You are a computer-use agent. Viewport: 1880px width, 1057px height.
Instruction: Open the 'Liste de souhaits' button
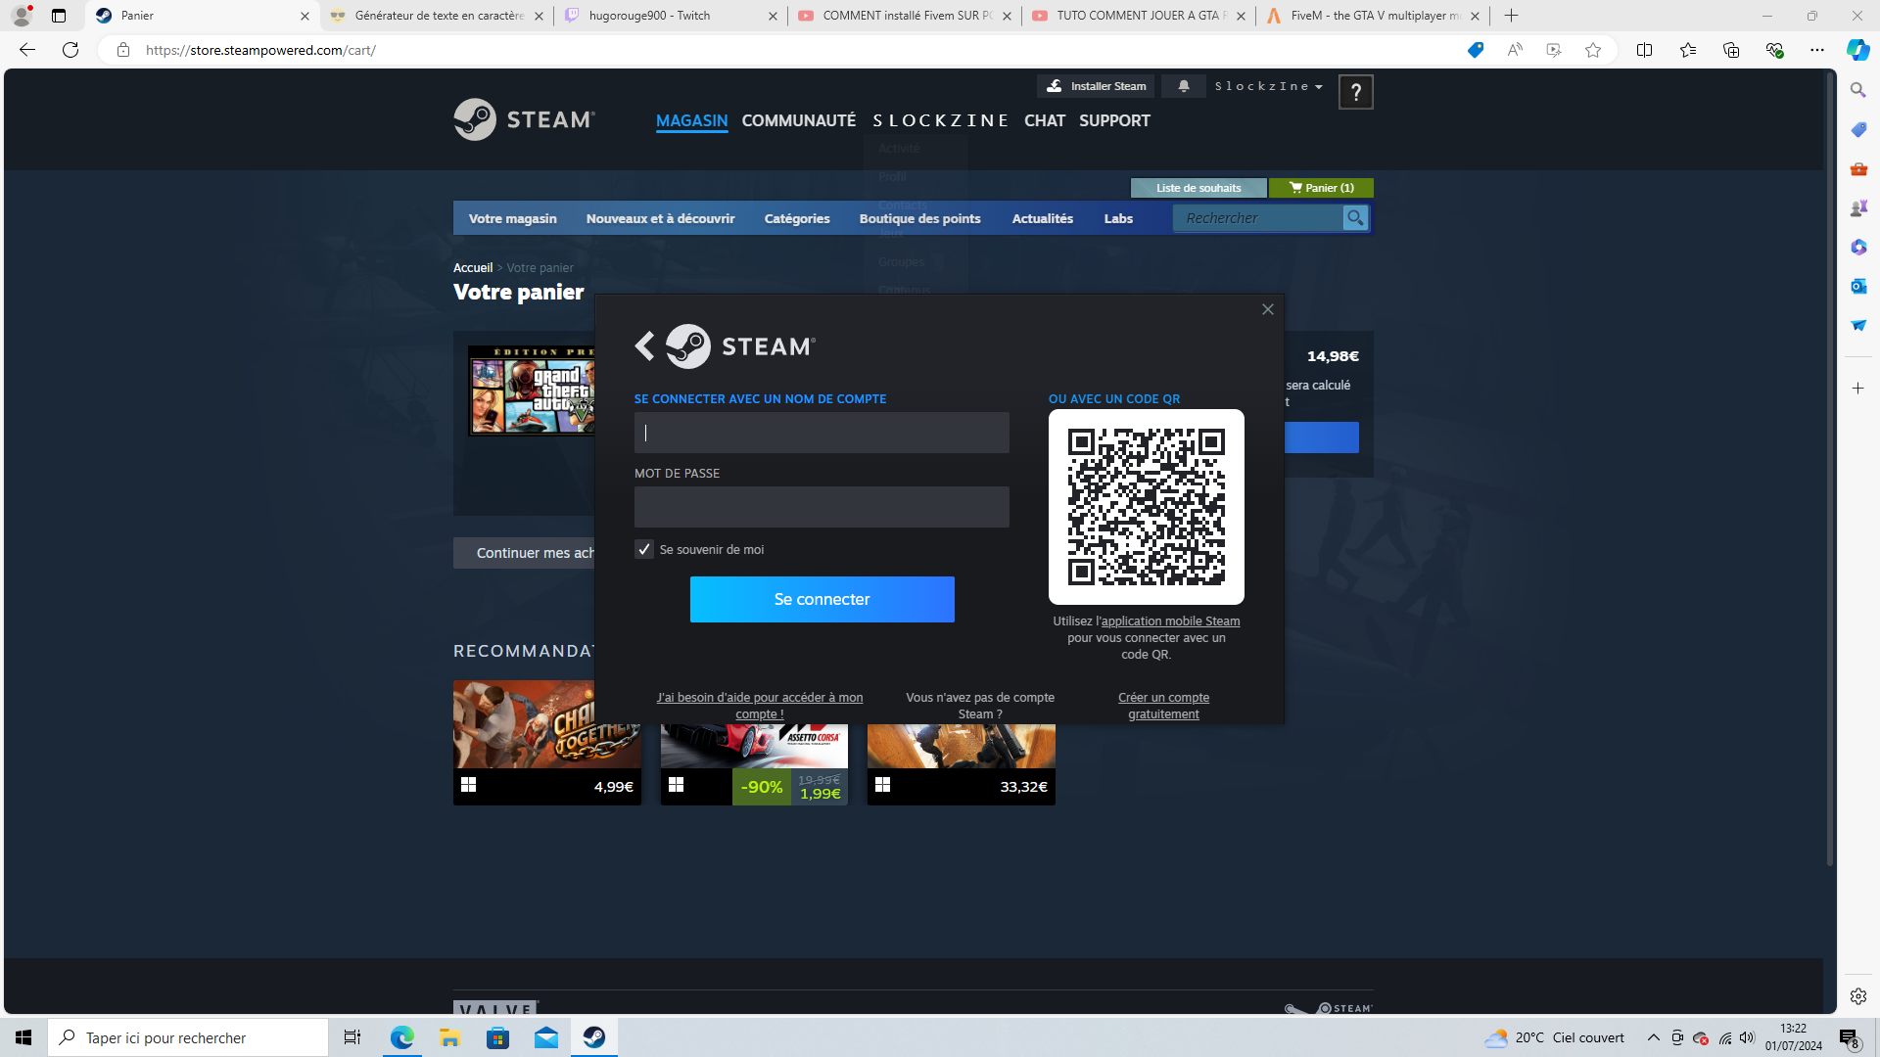(x=1198, y=188)
